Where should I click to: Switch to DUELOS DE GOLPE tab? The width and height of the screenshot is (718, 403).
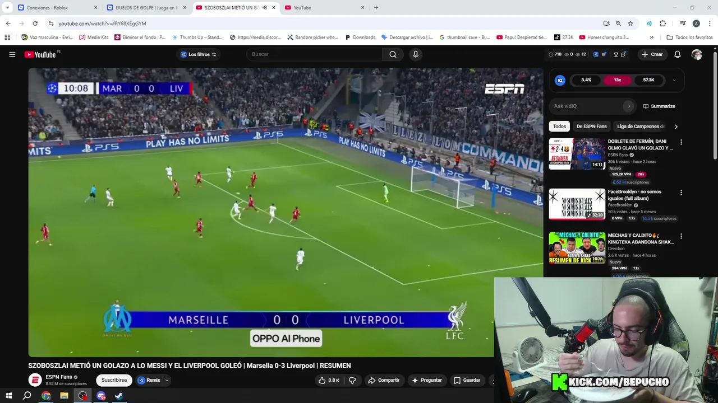point(146,8)
